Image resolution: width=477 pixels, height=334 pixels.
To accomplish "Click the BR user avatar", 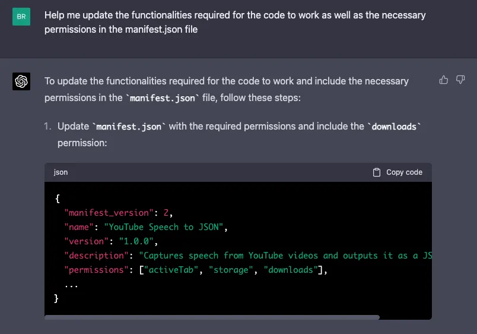I will 21,17.
